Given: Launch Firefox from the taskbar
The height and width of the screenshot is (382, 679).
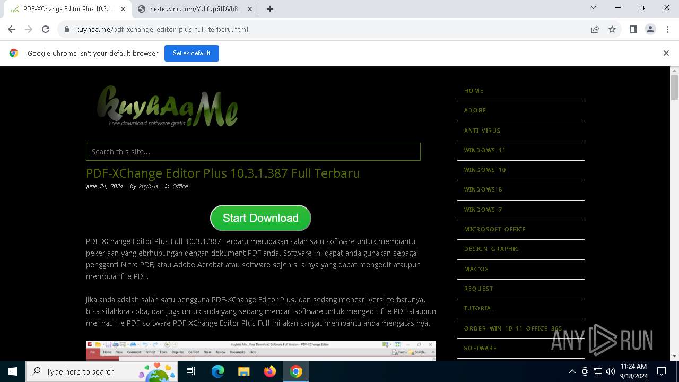Looking at the screenshot, I should click(270, 371).
